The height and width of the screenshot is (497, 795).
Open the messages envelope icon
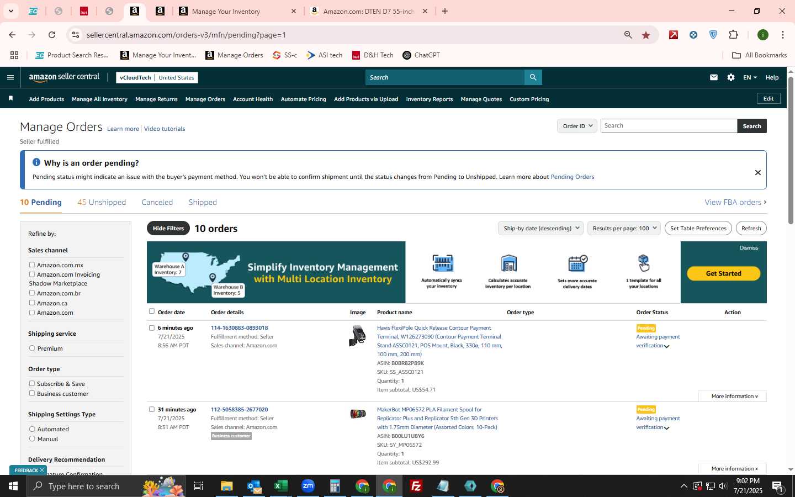pyautogui.click(x=713, y=77)
